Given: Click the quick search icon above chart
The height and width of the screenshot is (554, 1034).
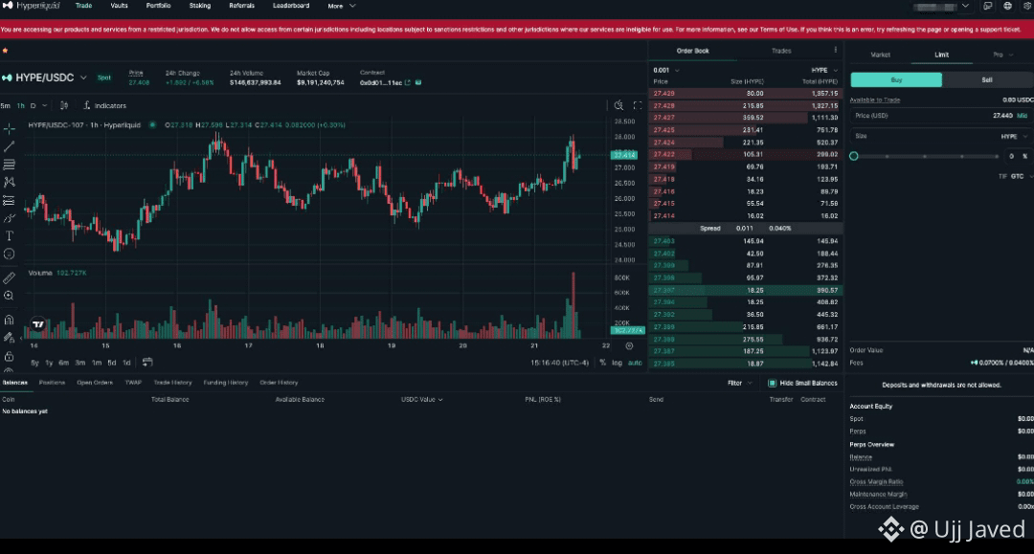Looking at the screenshot, I should pyautogui.click(x=618, y=105).
